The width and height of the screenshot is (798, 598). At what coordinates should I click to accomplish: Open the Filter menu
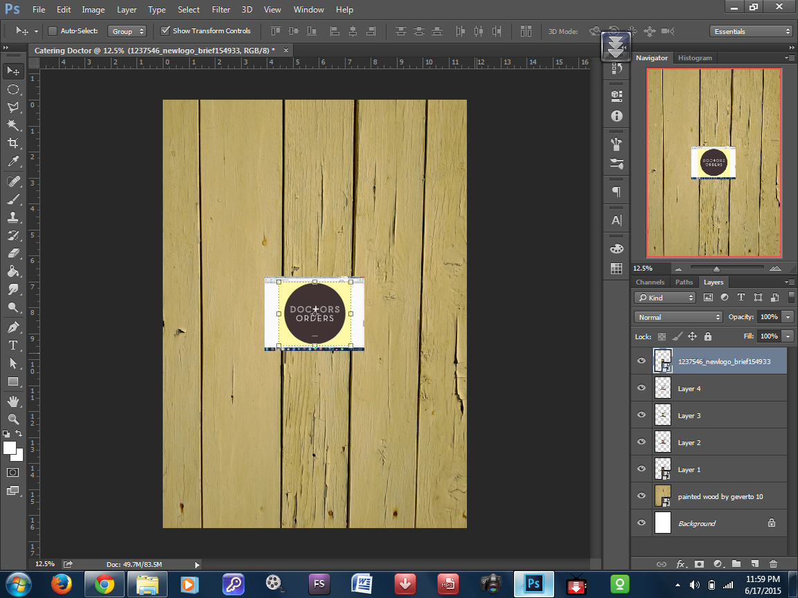tap(221, 10)
